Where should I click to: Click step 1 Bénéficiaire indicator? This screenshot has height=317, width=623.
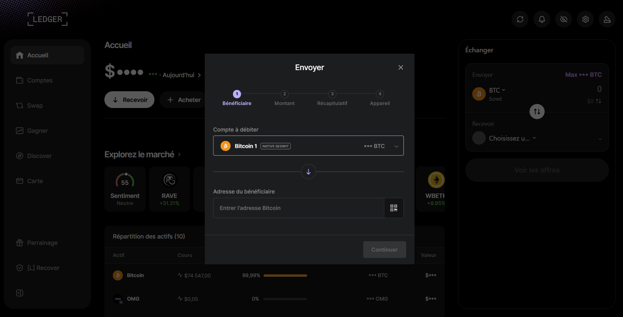[237, 98]
